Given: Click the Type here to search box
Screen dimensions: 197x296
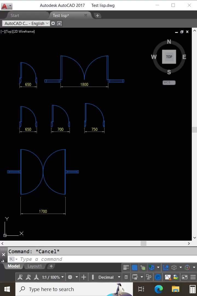Looking at the screenshot, I should [74, 289].
